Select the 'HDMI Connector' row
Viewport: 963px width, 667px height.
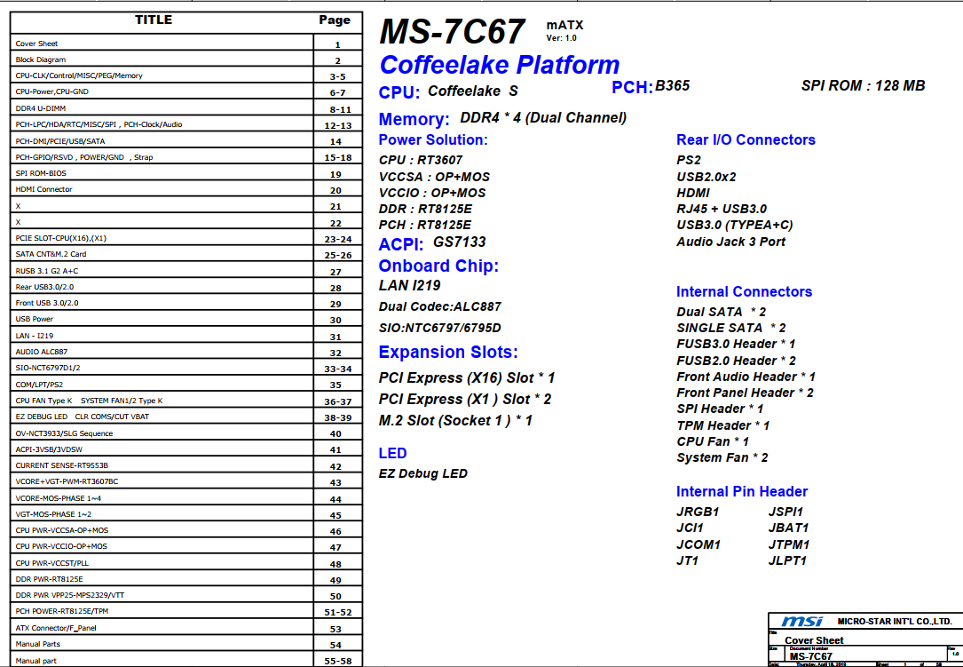coord(186,189)
